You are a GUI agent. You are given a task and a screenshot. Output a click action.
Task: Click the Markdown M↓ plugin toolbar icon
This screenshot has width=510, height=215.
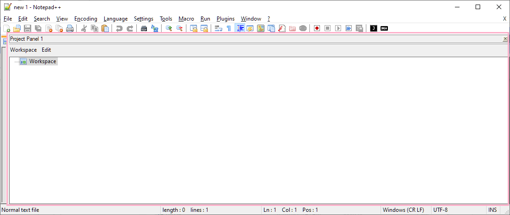pyautogui.click(x=384, y=28)
